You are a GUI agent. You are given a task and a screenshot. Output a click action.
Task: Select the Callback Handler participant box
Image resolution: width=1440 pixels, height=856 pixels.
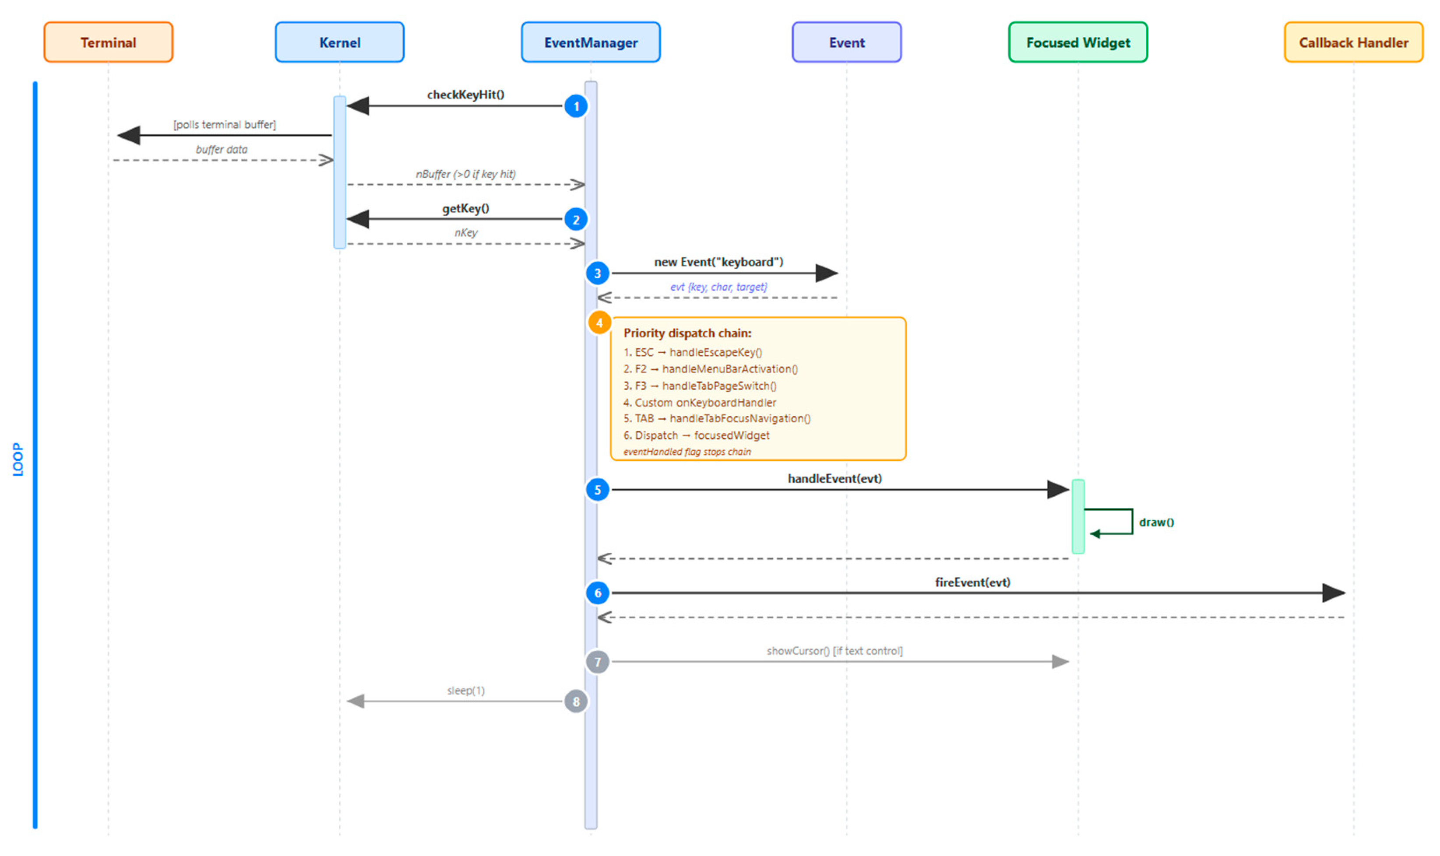click(1353, 42)
